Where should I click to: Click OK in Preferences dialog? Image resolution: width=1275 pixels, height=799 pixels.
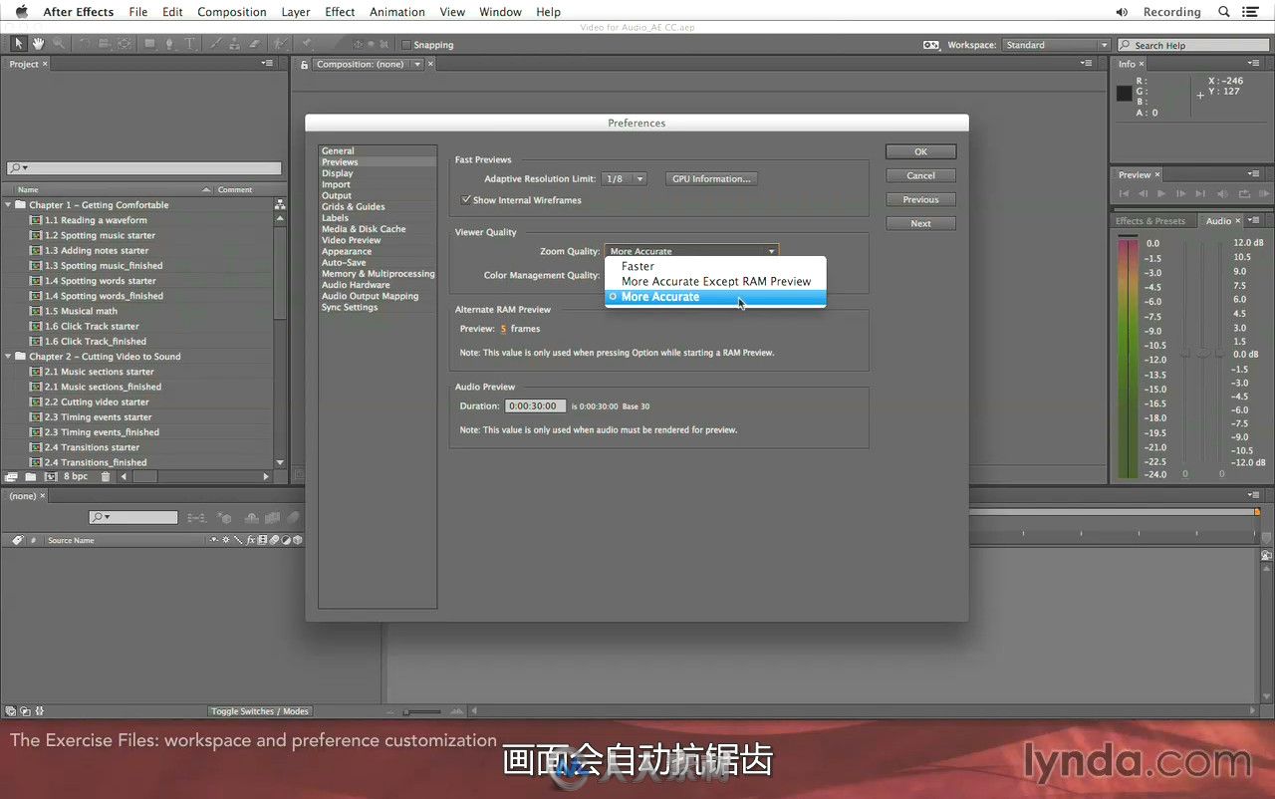tap(920, 151)
